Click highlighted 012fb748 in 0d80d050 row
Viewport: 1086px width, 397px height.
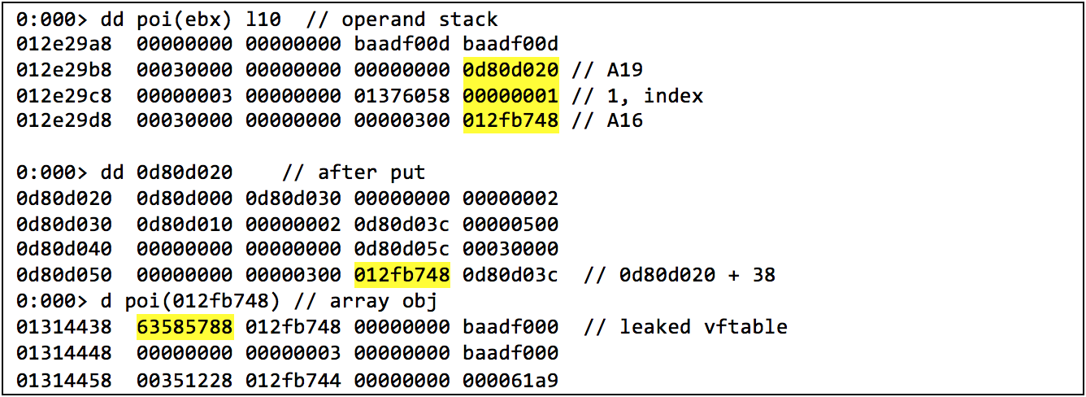point(402,275)
